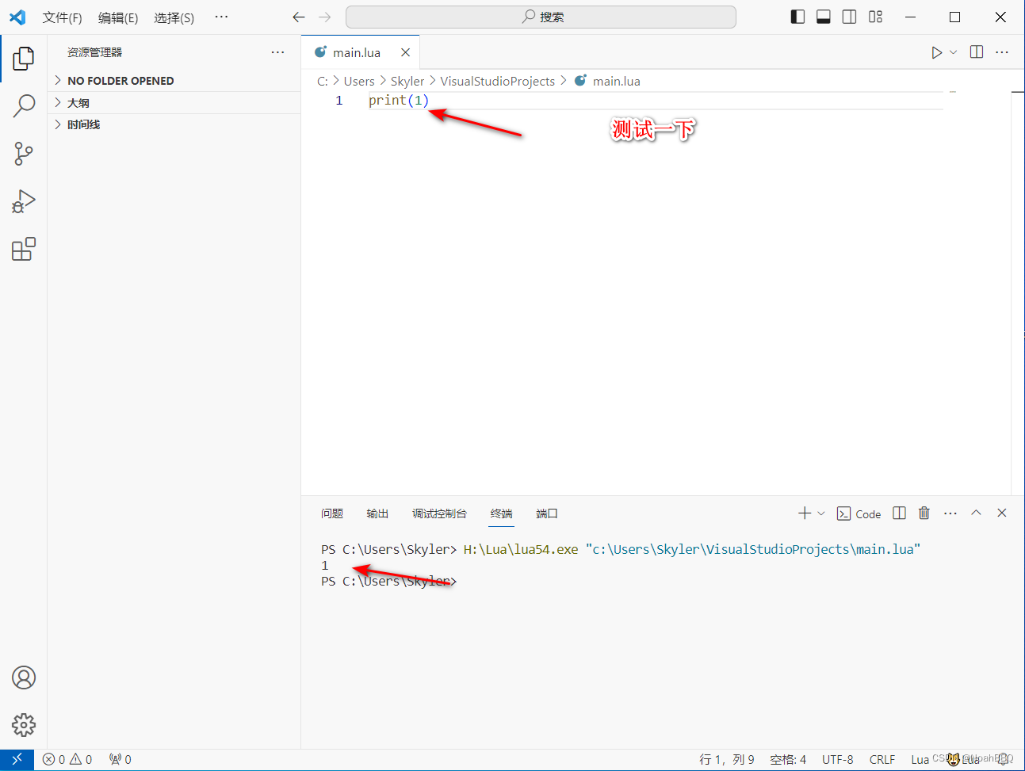Image resolution: width=1025 pixels, height=771 pixels.
Task: Open Customize Layout icon in title bar
Action: [875, 17]
